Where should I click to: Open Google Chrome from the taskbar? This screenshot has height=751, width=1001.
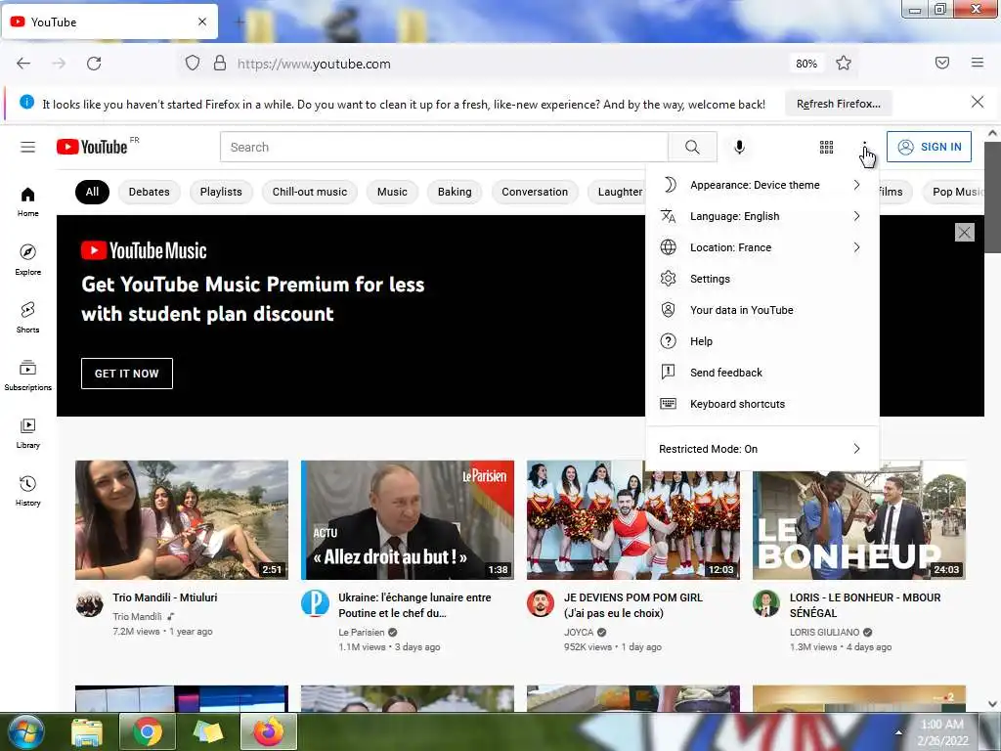147,731
